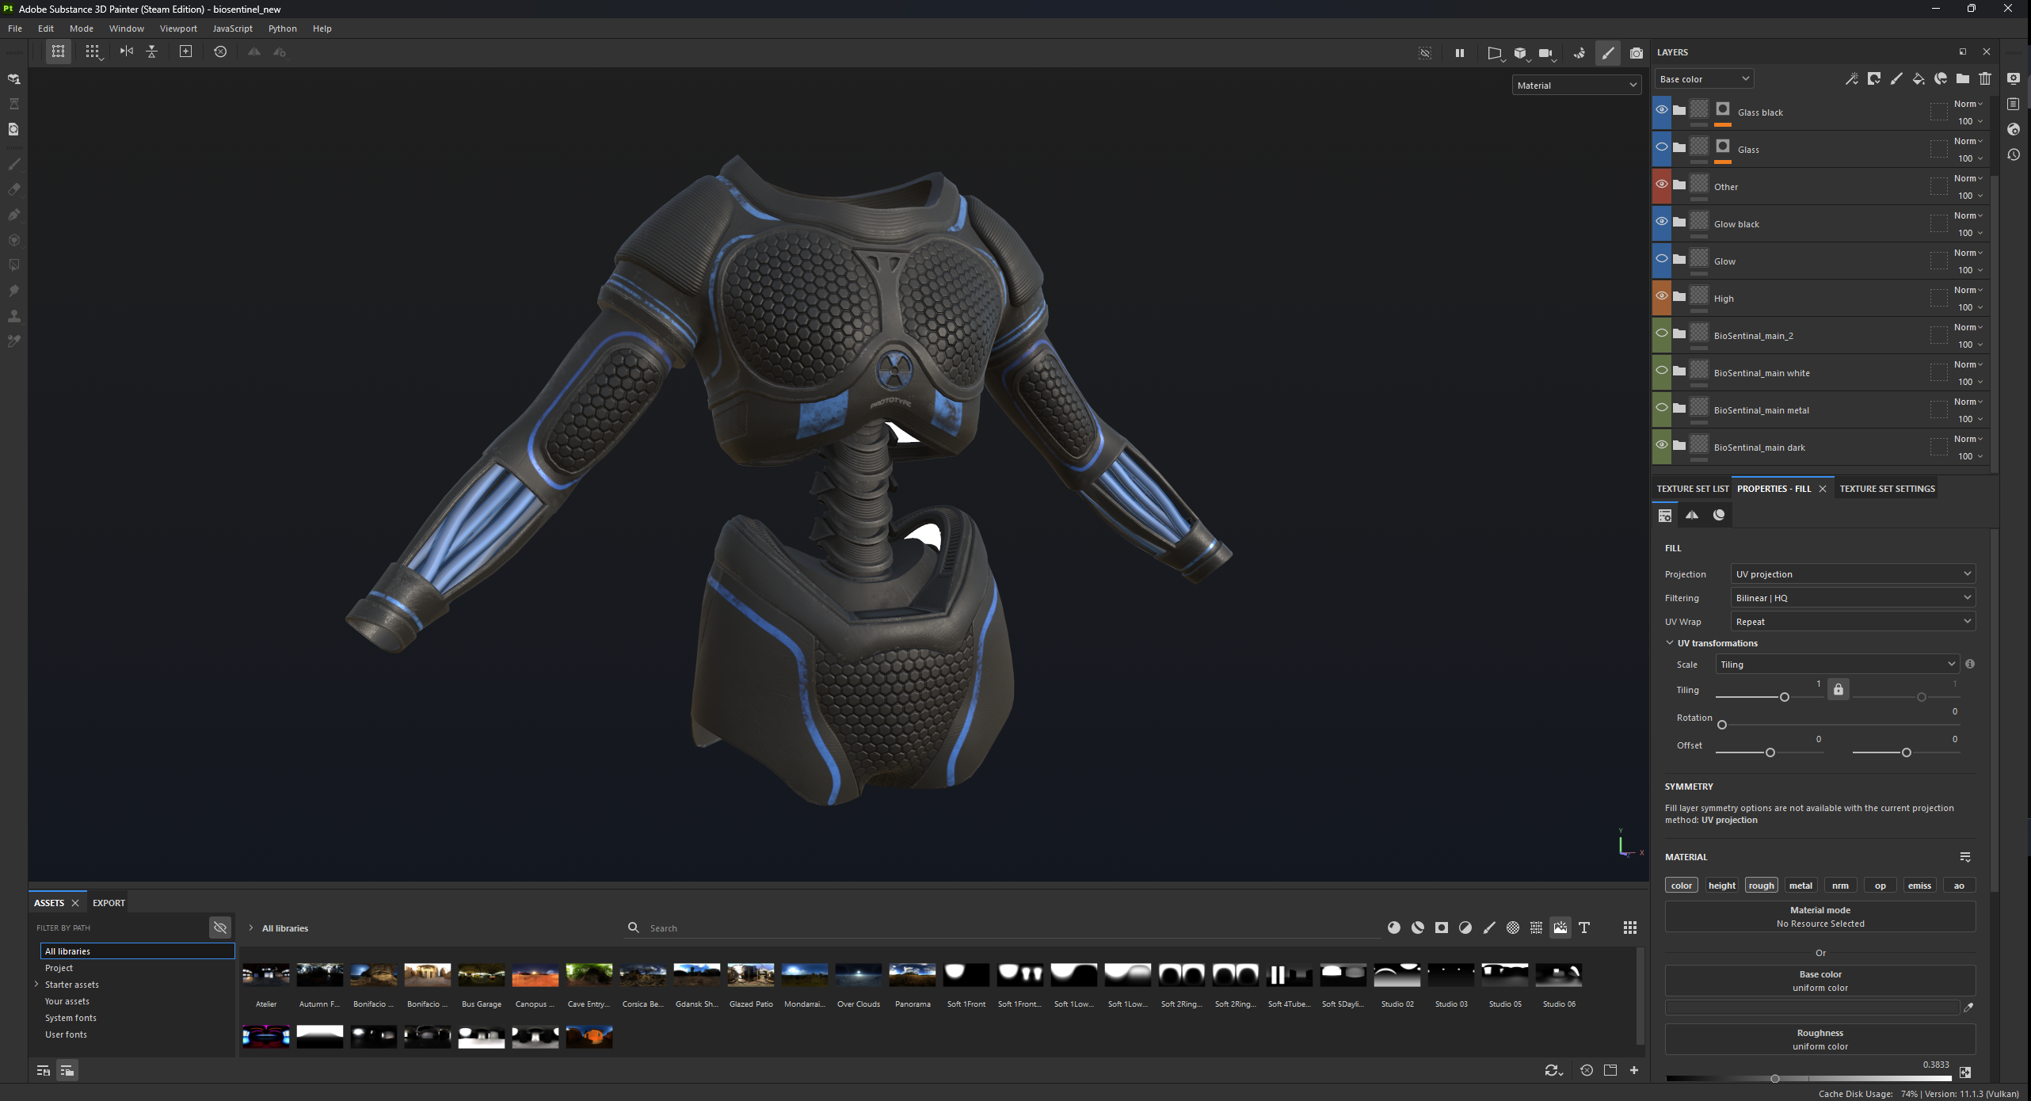
Task: Toggle the metal material channel button
Action: [1800, 886]
